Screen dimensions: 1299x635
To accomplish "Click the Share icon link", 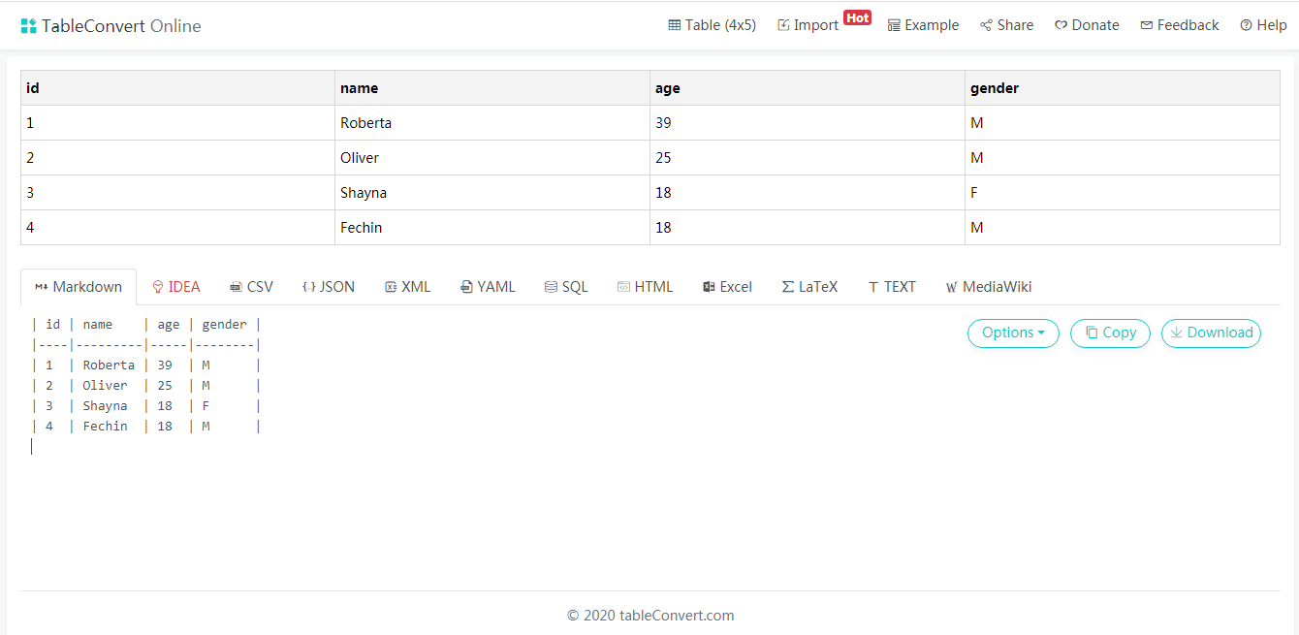I will click(x=1006, y=25).
